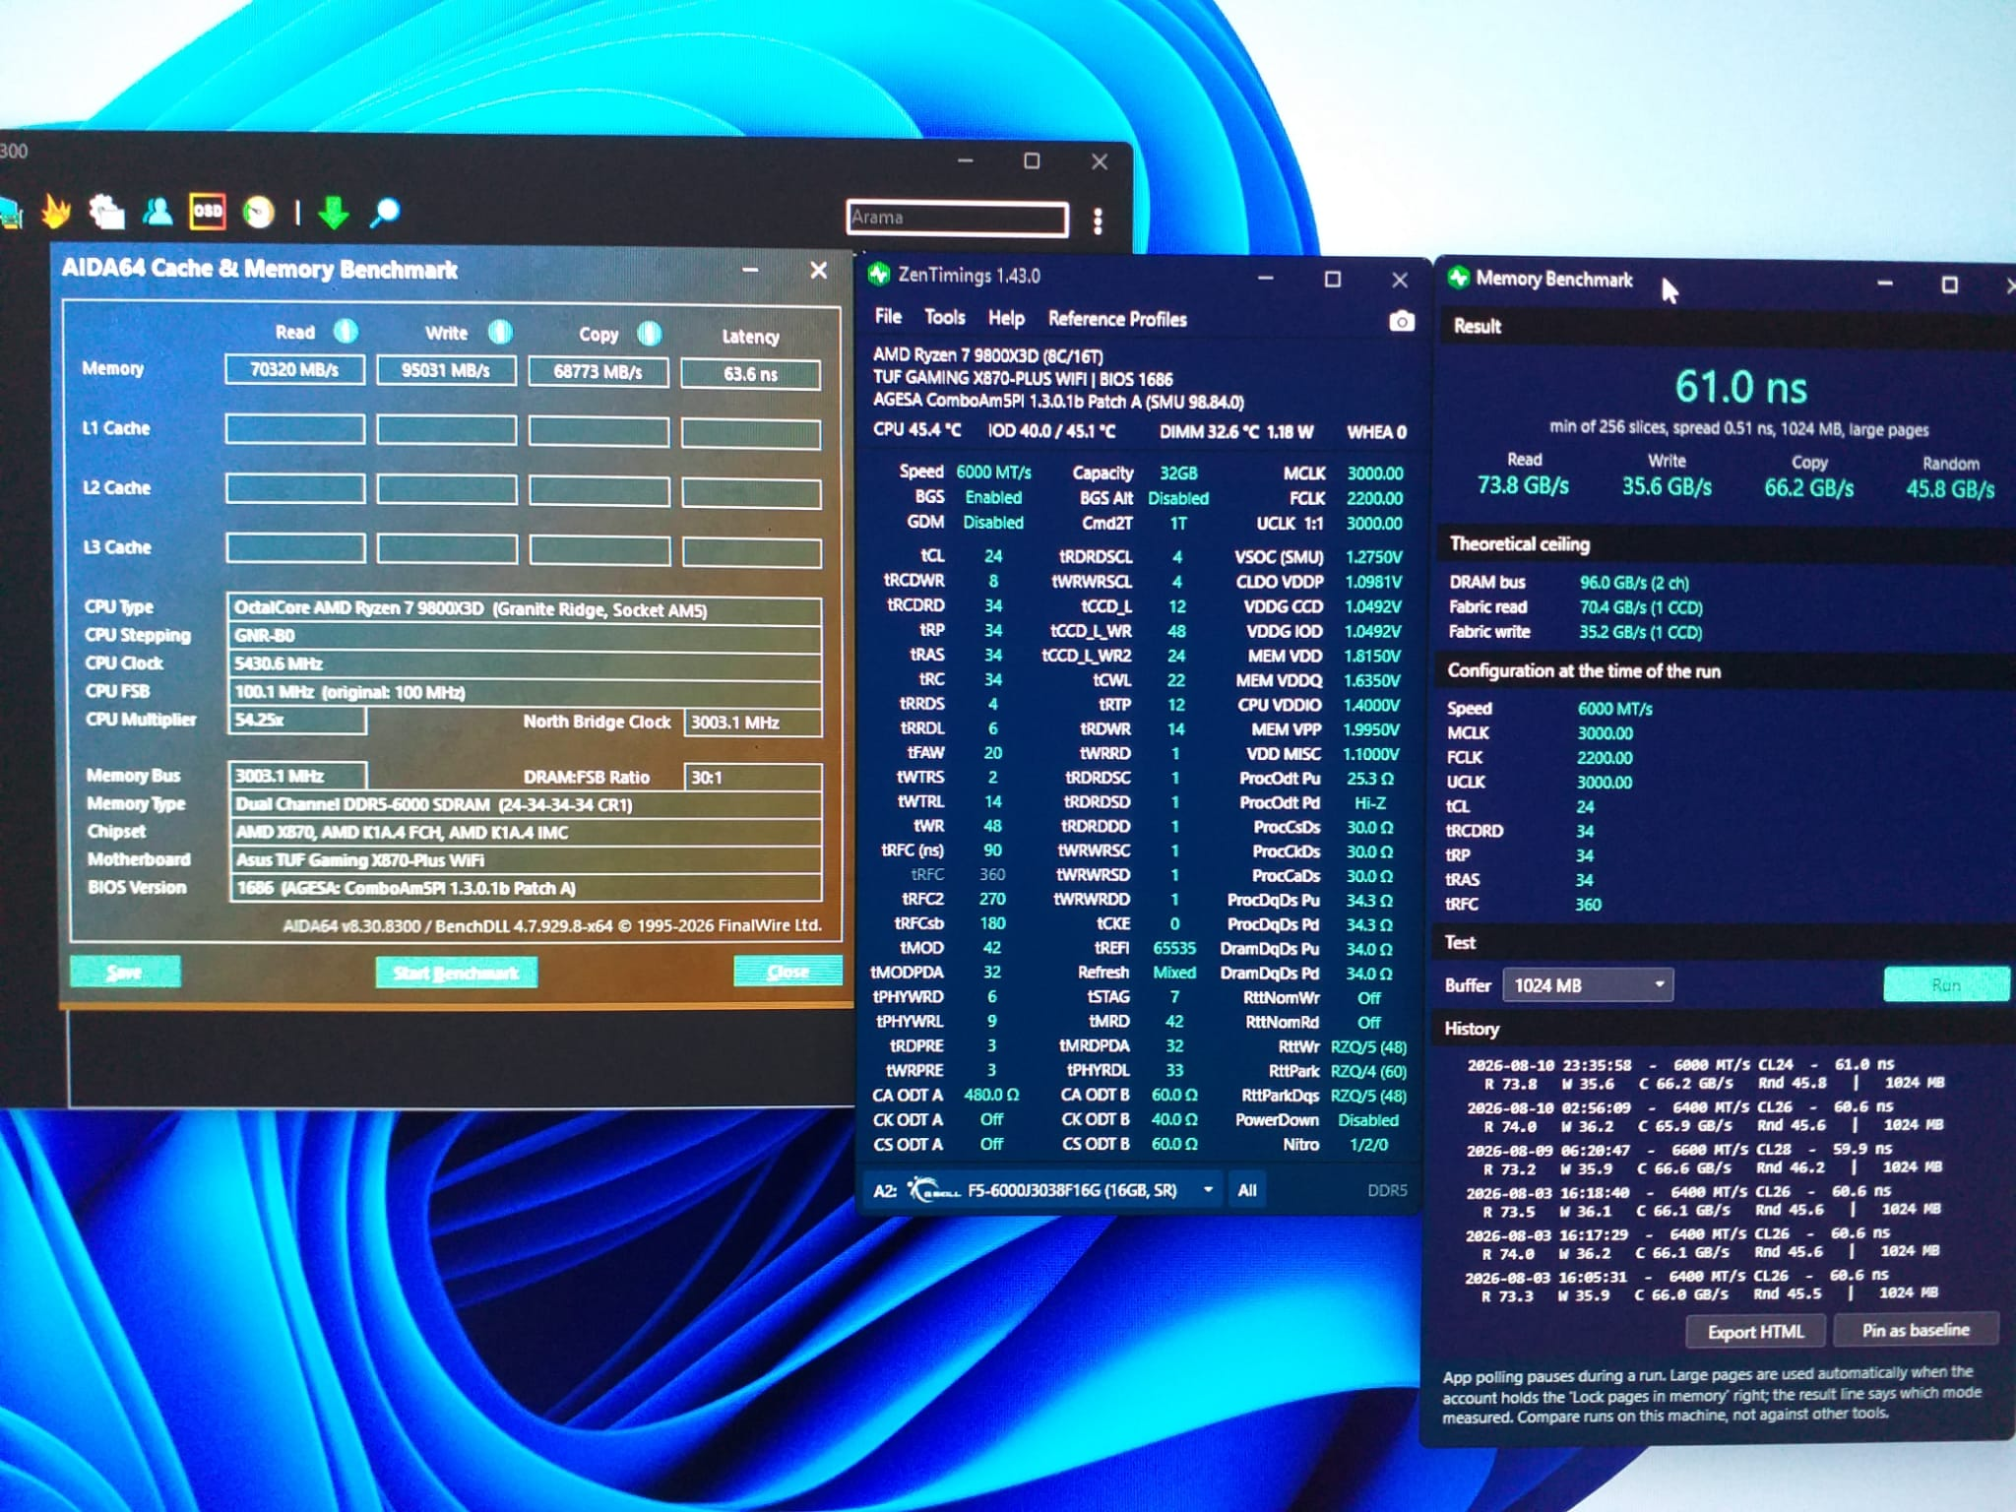Select history entry 2026-08-10 23:35:58
This screenshot has width=2016, height=1512.
pos(1706,1074)
